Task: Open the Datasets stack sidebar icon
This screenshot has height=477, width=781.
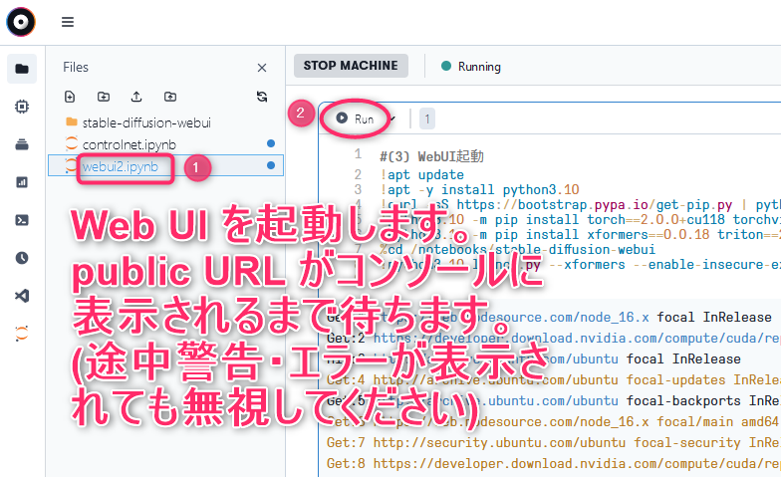Action: pyautogui.click(x=22, y=144)
